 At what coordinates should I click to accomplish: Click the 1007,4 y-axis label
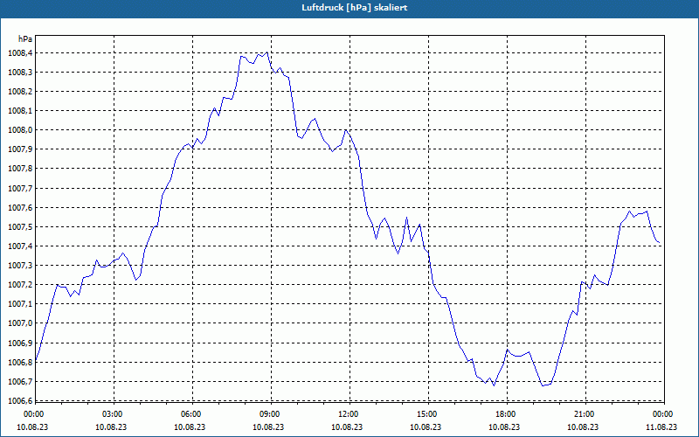click(20, 246)
